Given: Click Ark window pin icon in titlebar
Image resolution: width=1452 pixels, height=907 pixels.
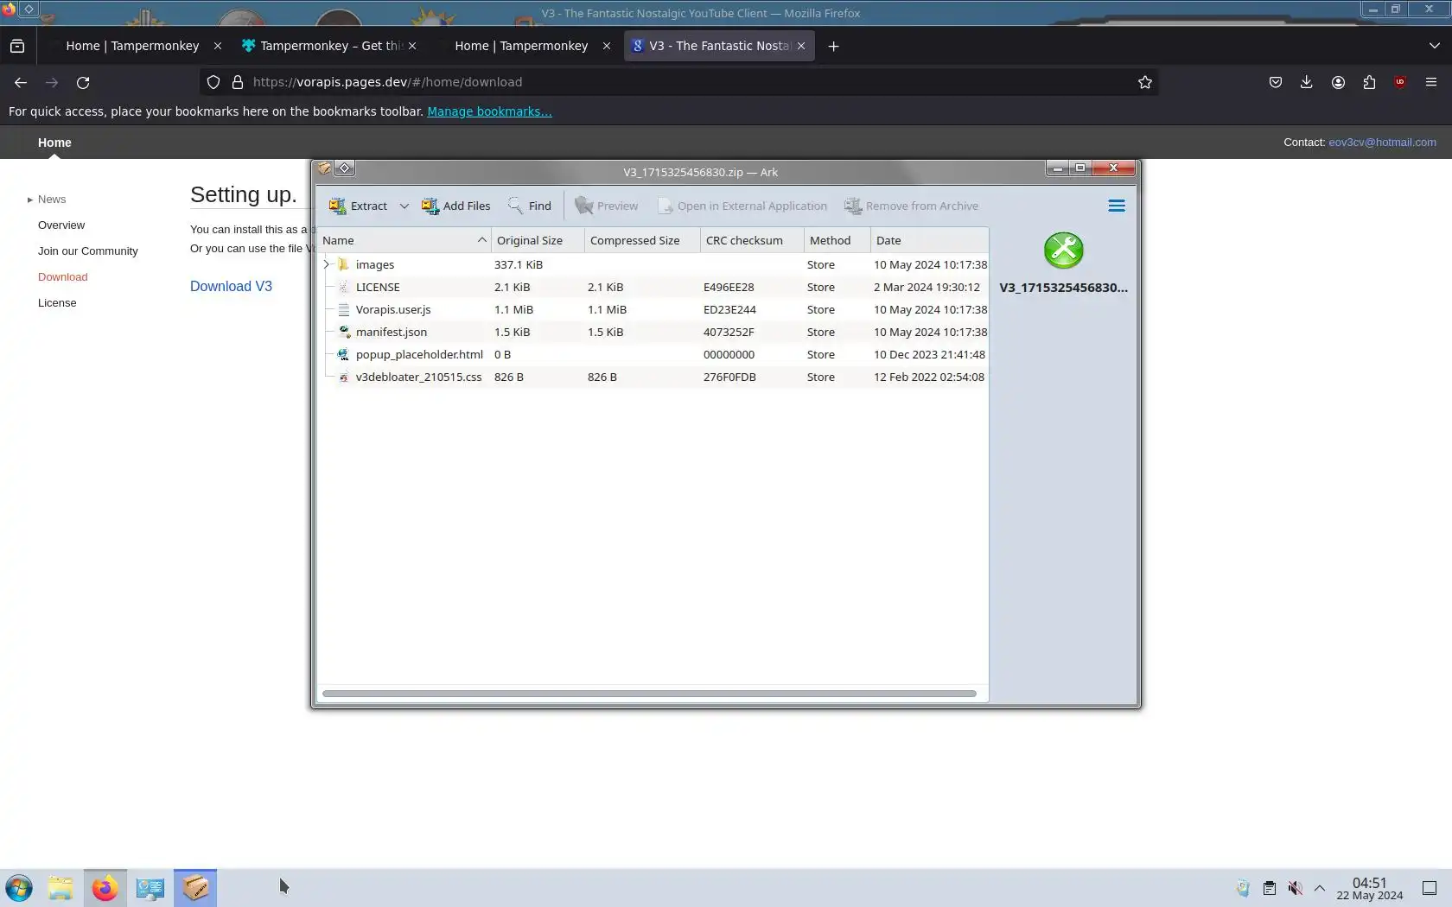Looking at the screenshot, I should coord(345,168).
